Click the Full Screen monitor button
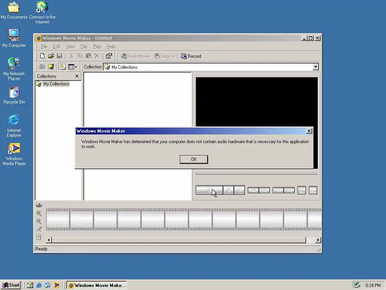The height and width of the screenshot is (290, 386). [302, 190]
